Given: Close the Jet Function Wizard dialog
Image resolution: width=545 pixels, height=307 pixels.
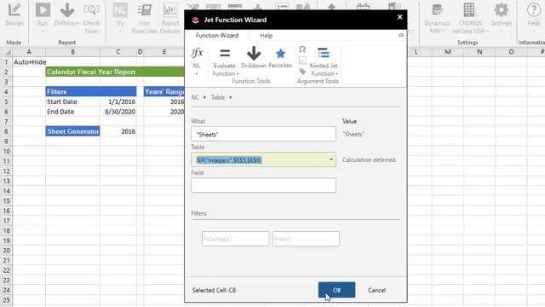Looking at the screenshot, I should point(399,17).
